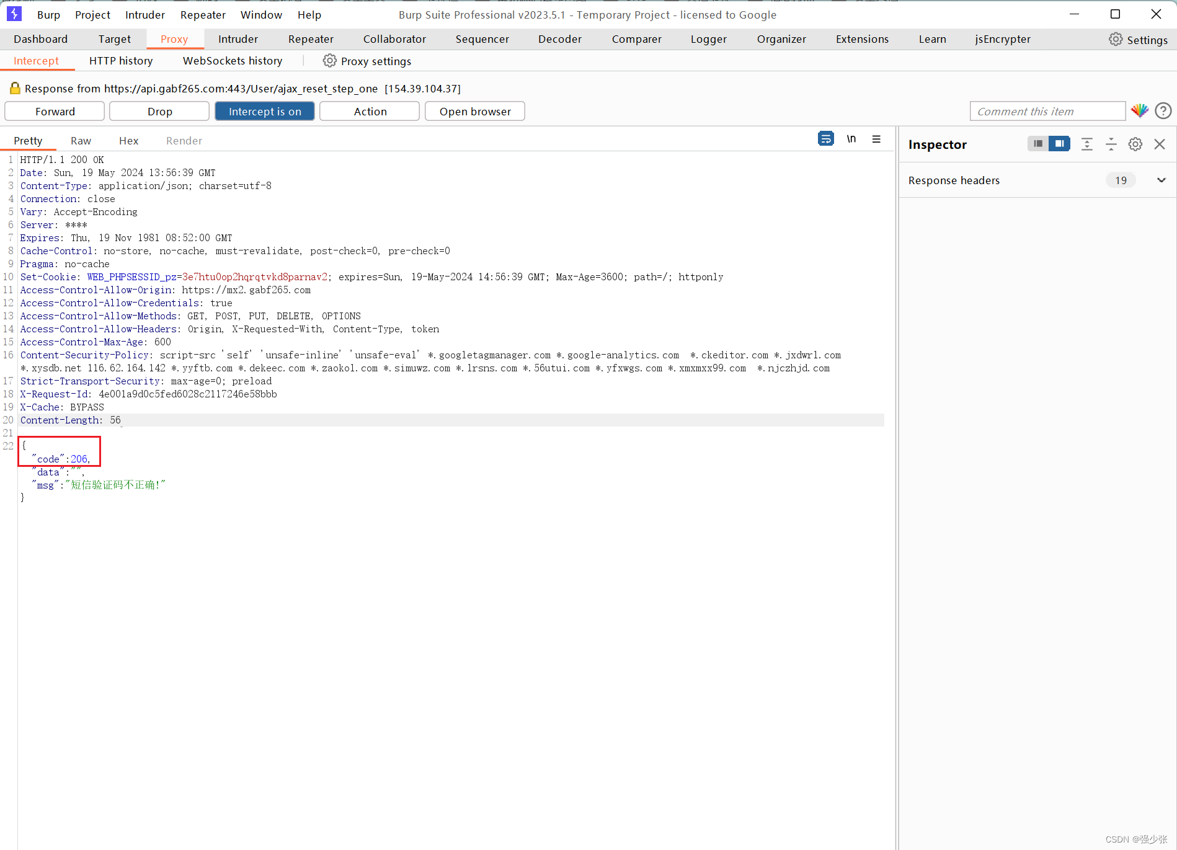Switch to the Hex view tab
Image resolution: width=1177 pixels, height=850 pixels.
(x=128, y=141)
